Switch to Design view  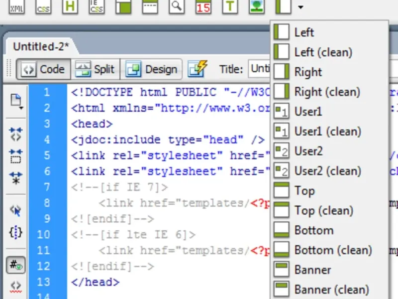coord(151,69)
